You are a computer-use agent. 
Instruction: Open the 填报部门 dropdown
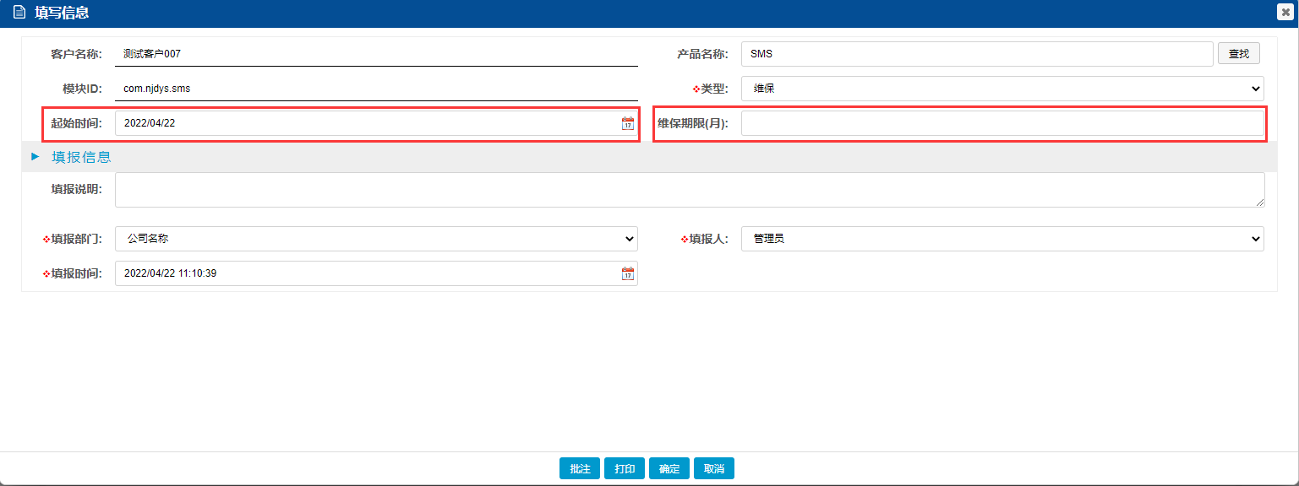[376, 239]
